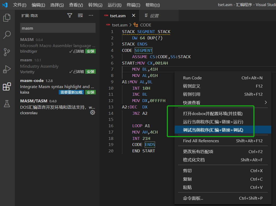
Task: Open the 查看(V) menu
Action: click(76, 5)
